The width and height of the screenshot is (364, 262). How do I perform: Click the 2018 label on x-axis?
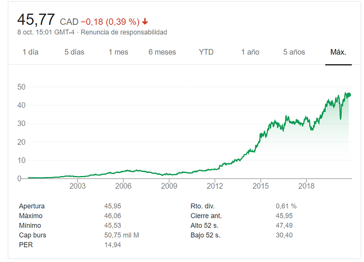point(306,186)
